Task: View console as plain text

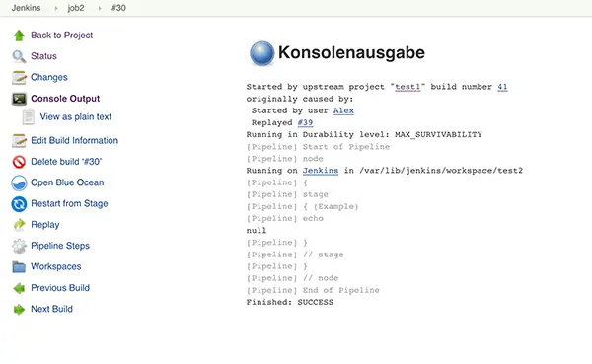Action: 76,117
